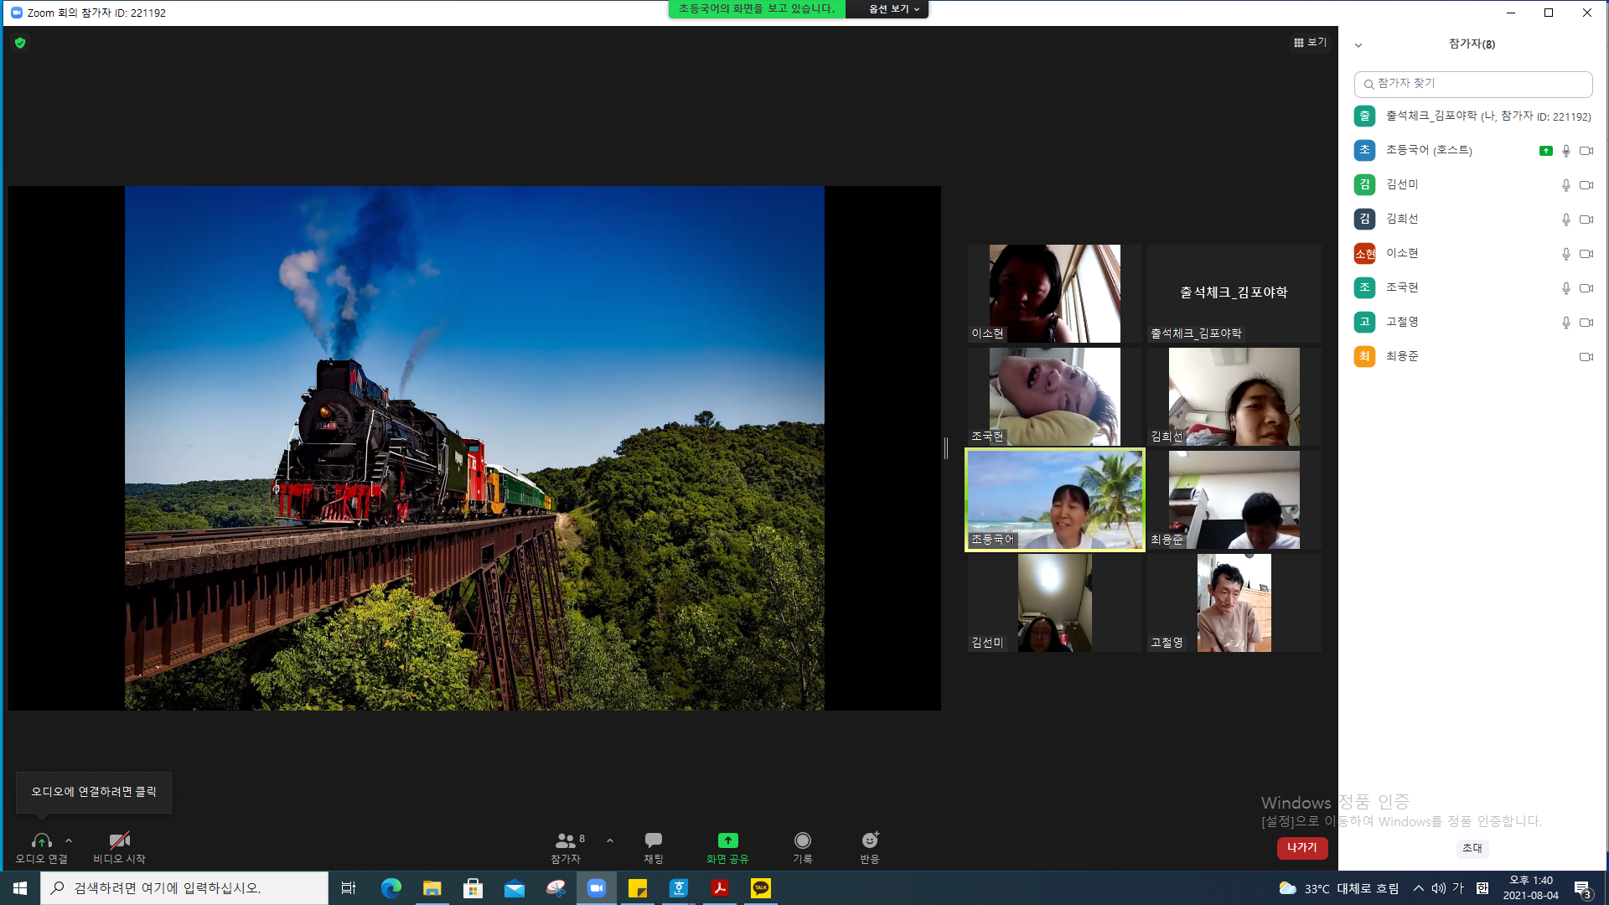Viewport: 1609px width, 905px height.
Task: Open the 옵션 보기 dropdown at top
Action: pos(892,9)
